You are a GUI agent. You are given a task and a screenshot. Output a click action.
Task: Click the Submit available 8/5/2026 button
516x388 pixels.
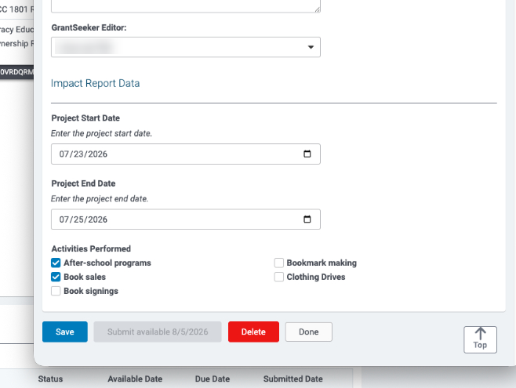pyautogui.click(x=158, y=332)
